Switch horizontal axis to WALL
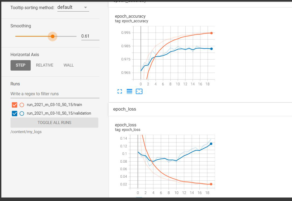 (68, 65)
